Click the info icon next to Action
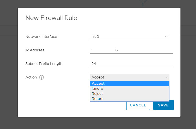The image size is (196, 129). [42, 77]
